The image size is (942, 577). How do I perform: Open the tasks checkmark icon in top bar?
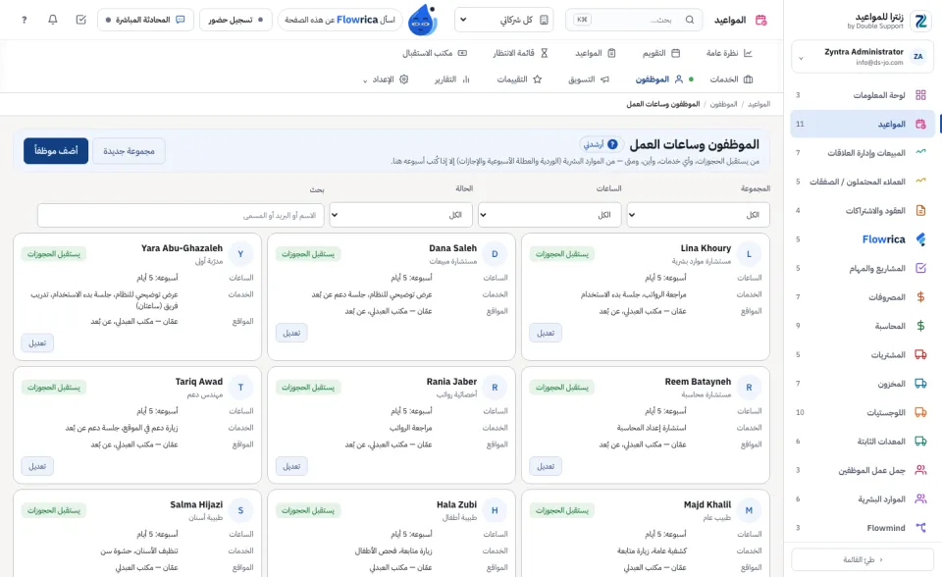(81, 20)
